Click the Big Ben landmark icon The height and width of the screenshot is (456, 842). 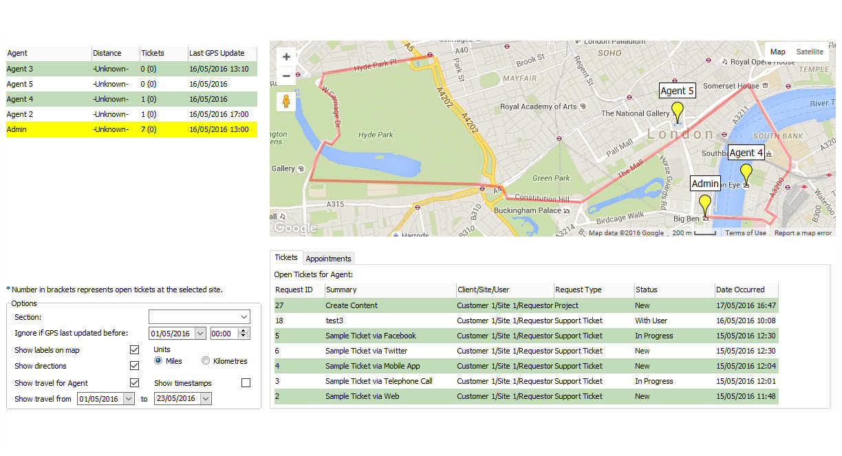pos(706,219)
